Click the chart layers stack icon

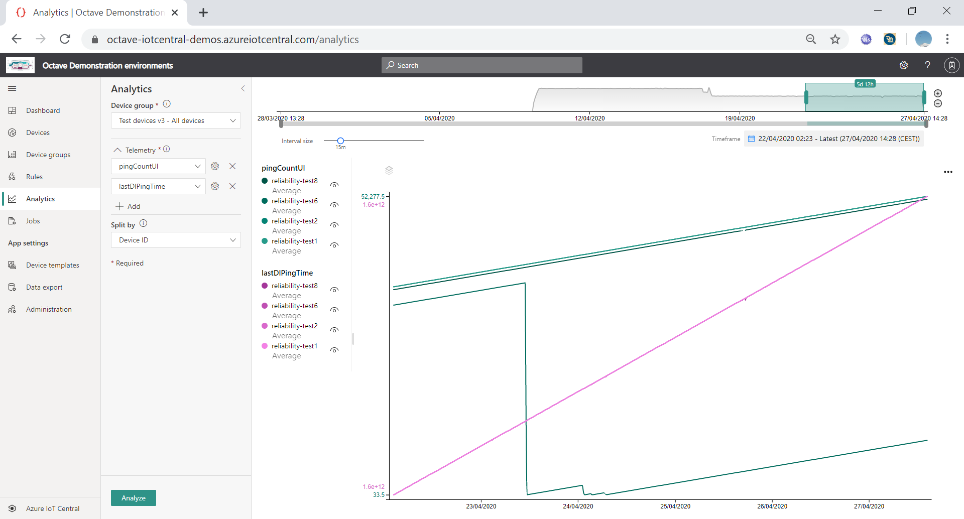389,170
